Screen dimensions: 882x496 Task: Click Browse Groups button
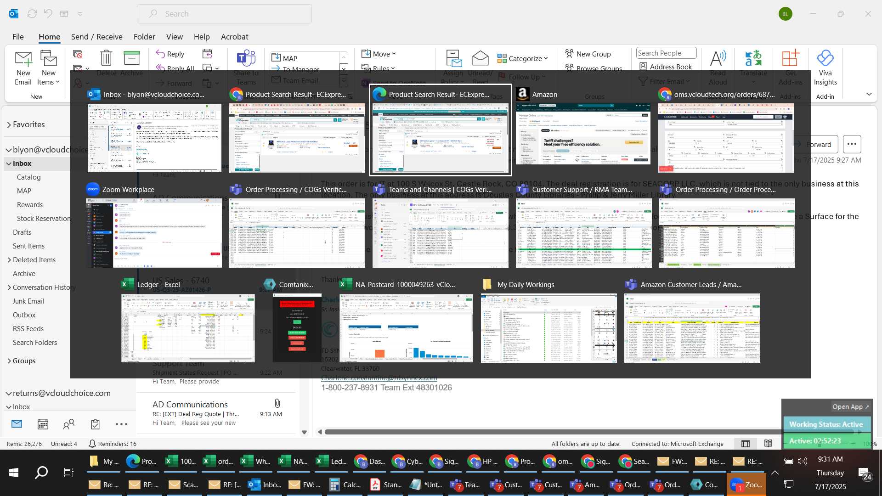click(594, 68)
